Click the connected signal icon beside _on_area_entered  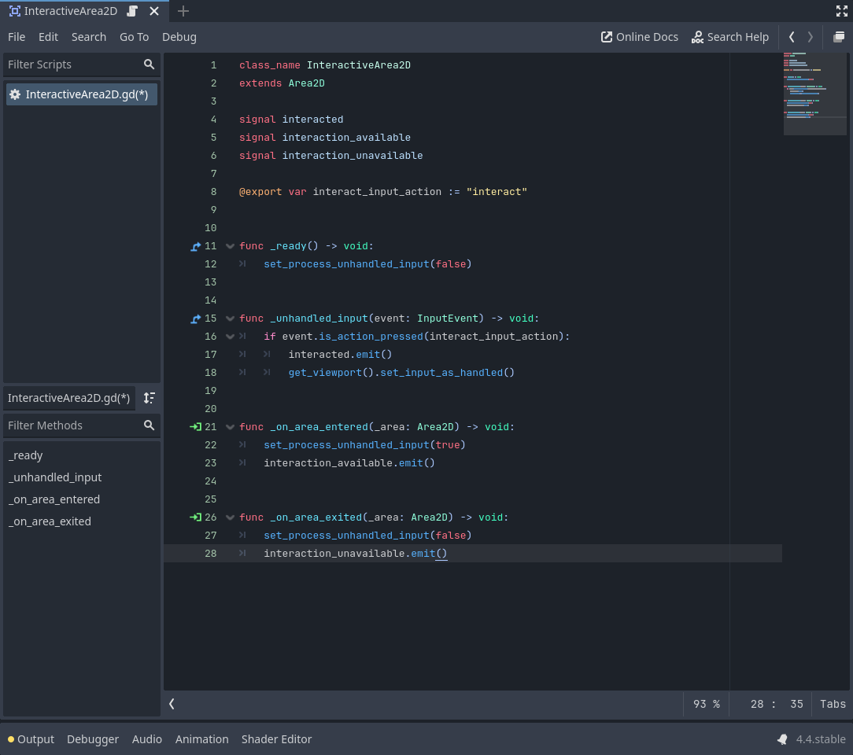(194, 426)
